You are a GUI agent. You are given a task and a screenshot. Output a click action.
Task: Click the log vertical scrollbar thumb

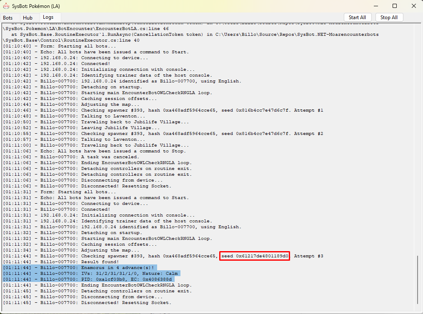pos(417,280)
